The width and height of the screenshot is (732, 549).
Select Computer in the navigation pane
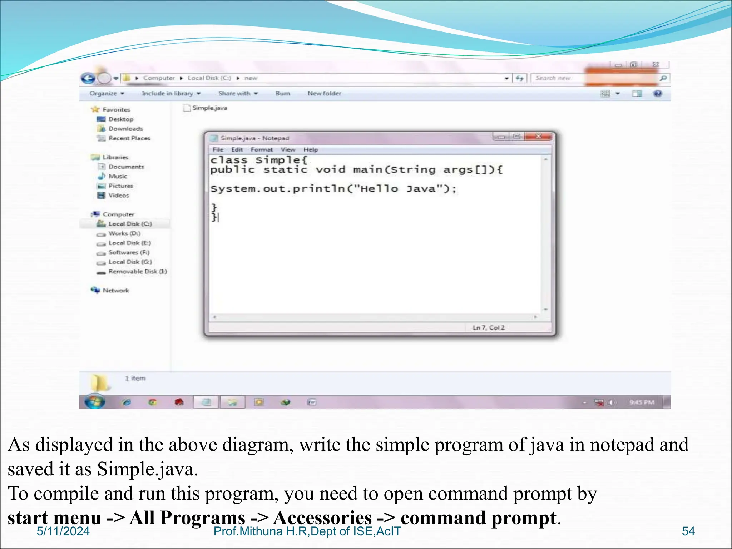click(x=113, y=214)
